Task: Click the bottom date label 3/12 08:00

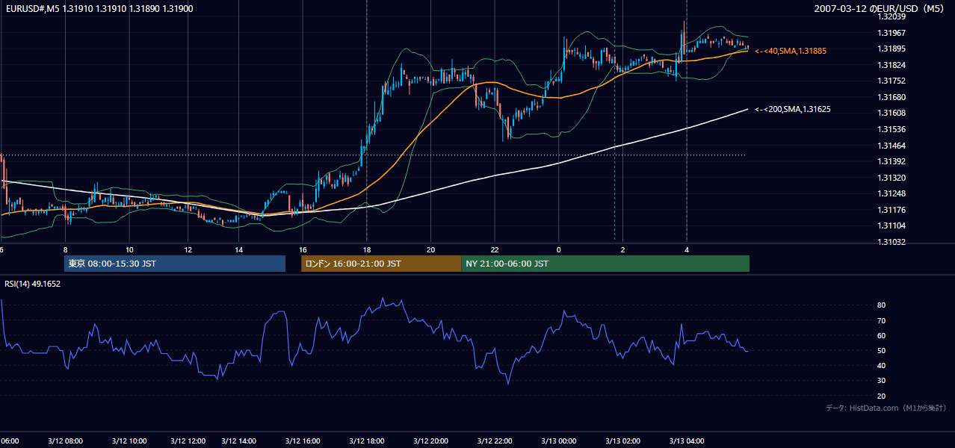Action: pos(66,441)
